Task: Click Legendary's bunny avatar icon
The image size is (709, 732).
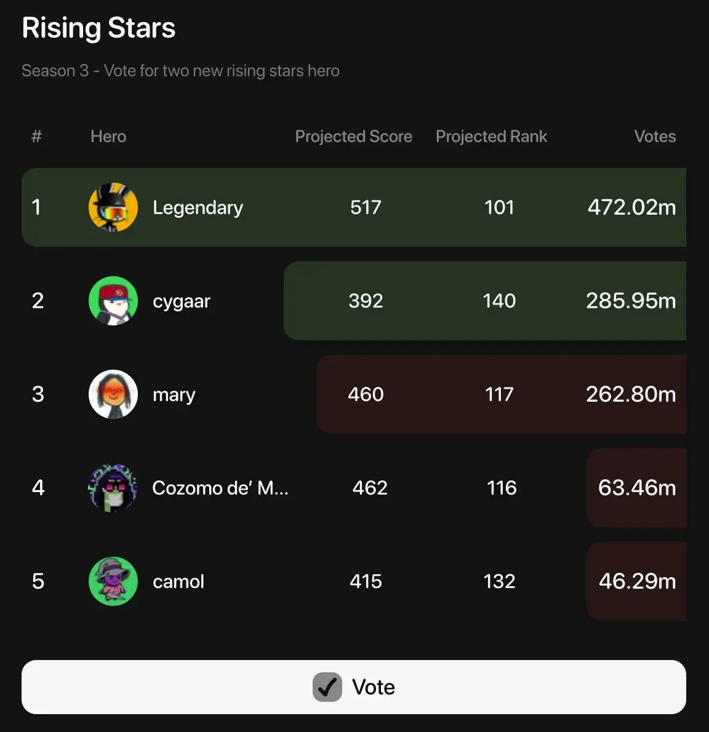Action: [113, 207]
